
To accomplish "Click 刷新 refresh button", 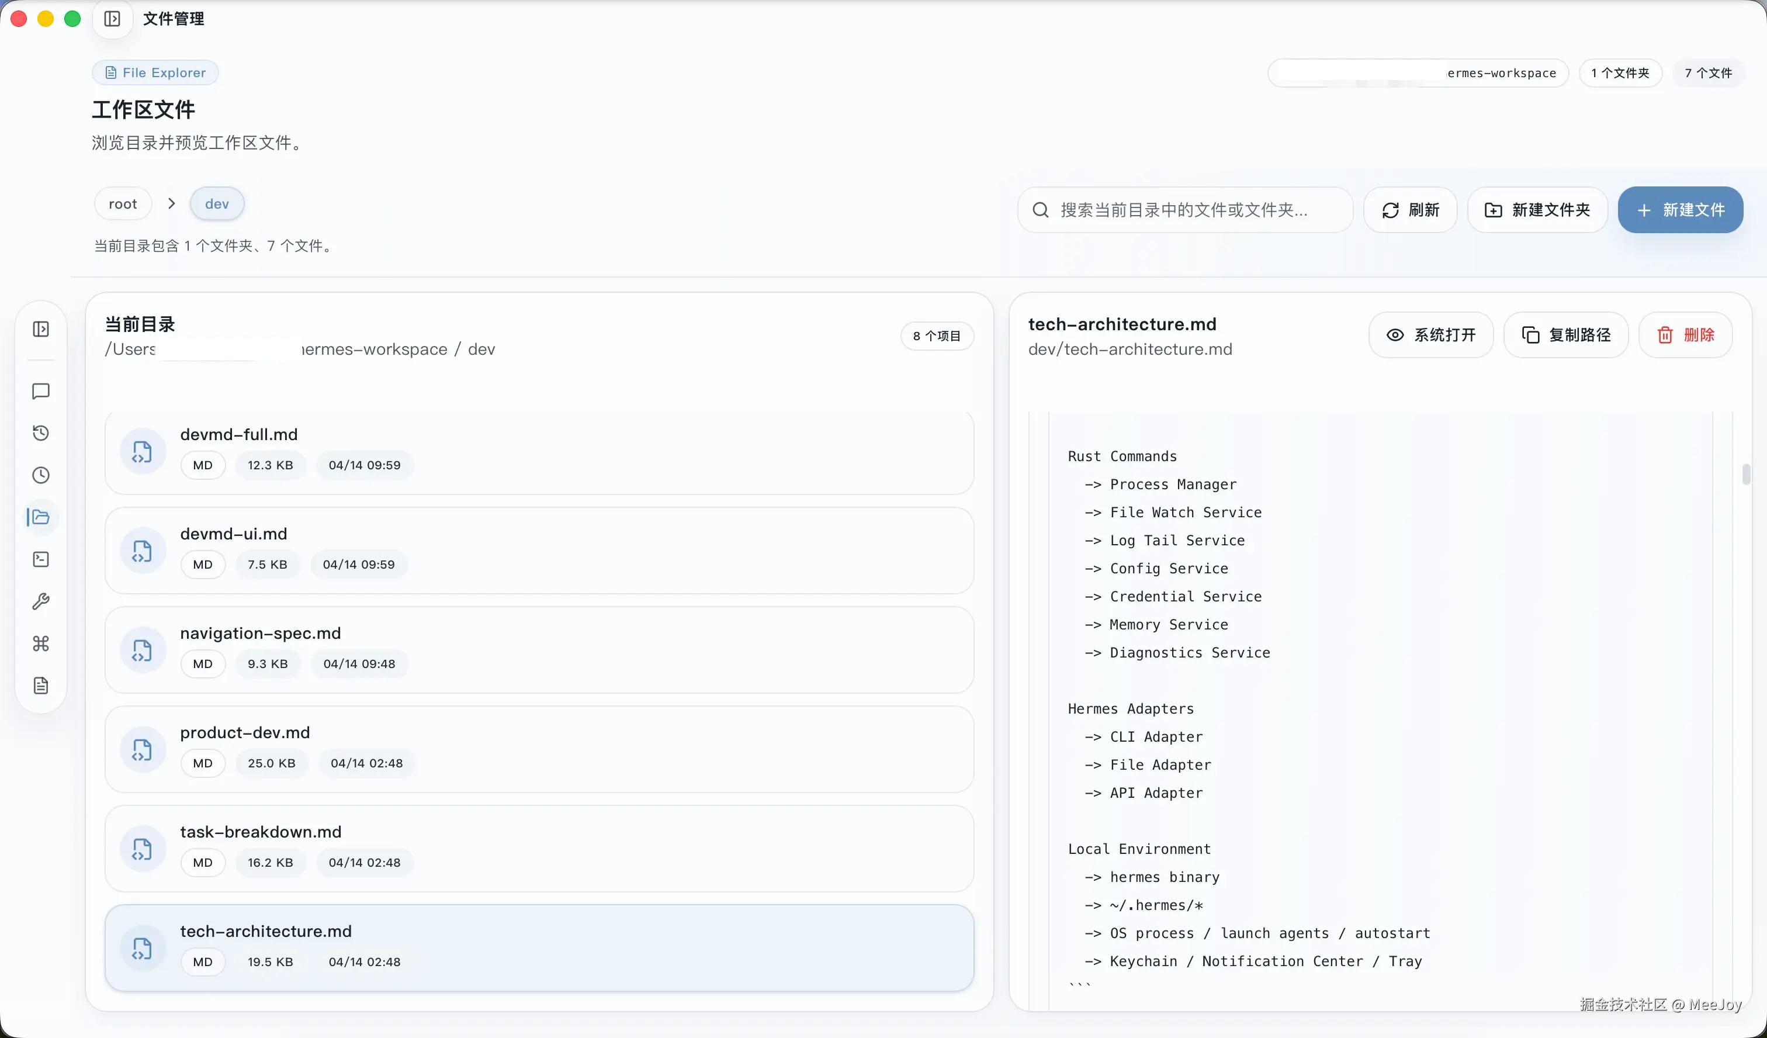I will [x=1410, y=210].
